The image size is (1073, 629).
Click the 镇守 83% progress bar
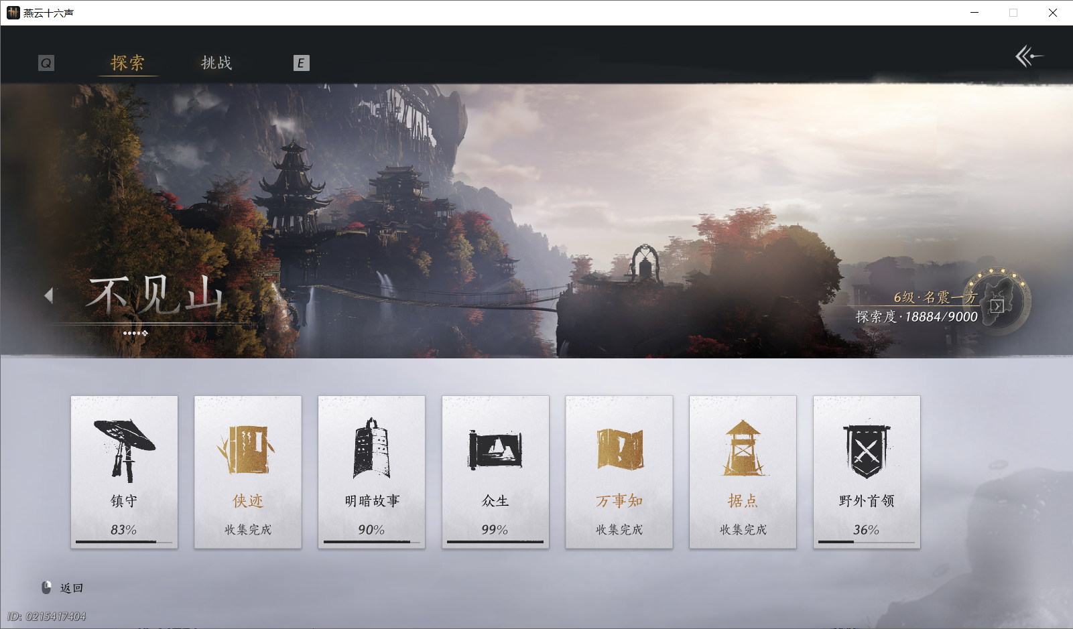[x=124, y=542]
